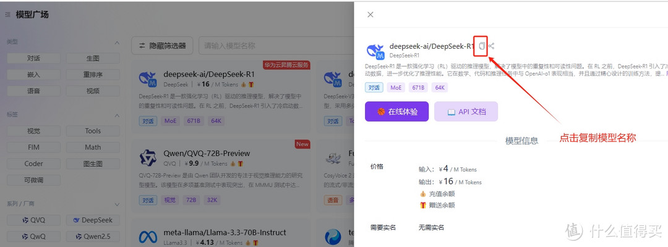Click the 对话 tag in the detail drawer
The height and width of the screenshot is (247, 668).
tap(374, 88)
